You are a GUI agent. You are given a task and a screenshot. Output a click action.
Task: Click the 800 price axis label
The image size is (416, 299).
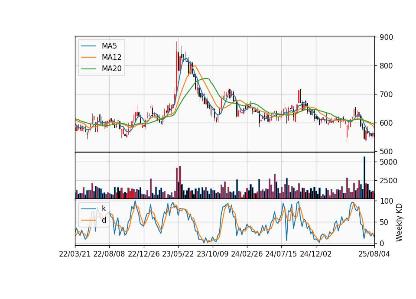[386, 66]
